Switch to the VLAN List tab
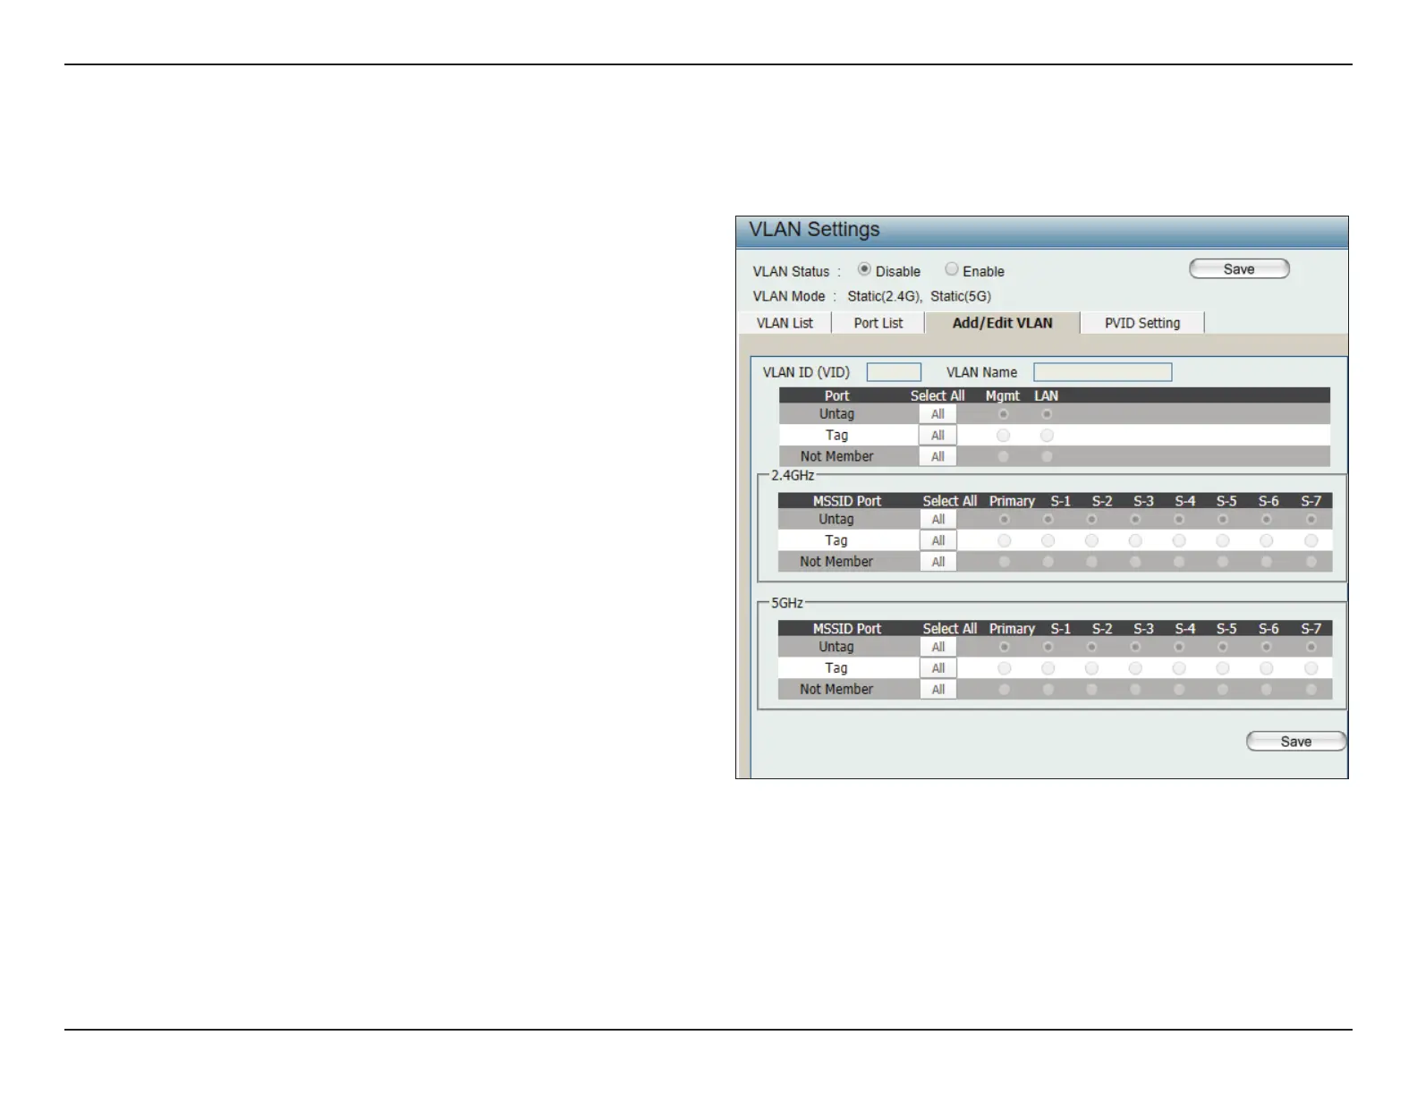Viewport: 1417px width, 1095px height. pos(785,323)
